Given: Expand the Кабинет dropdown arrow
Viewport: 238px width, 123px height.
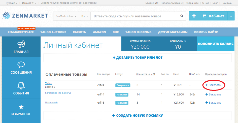Looking at the screenshot, I should (231, 16).
